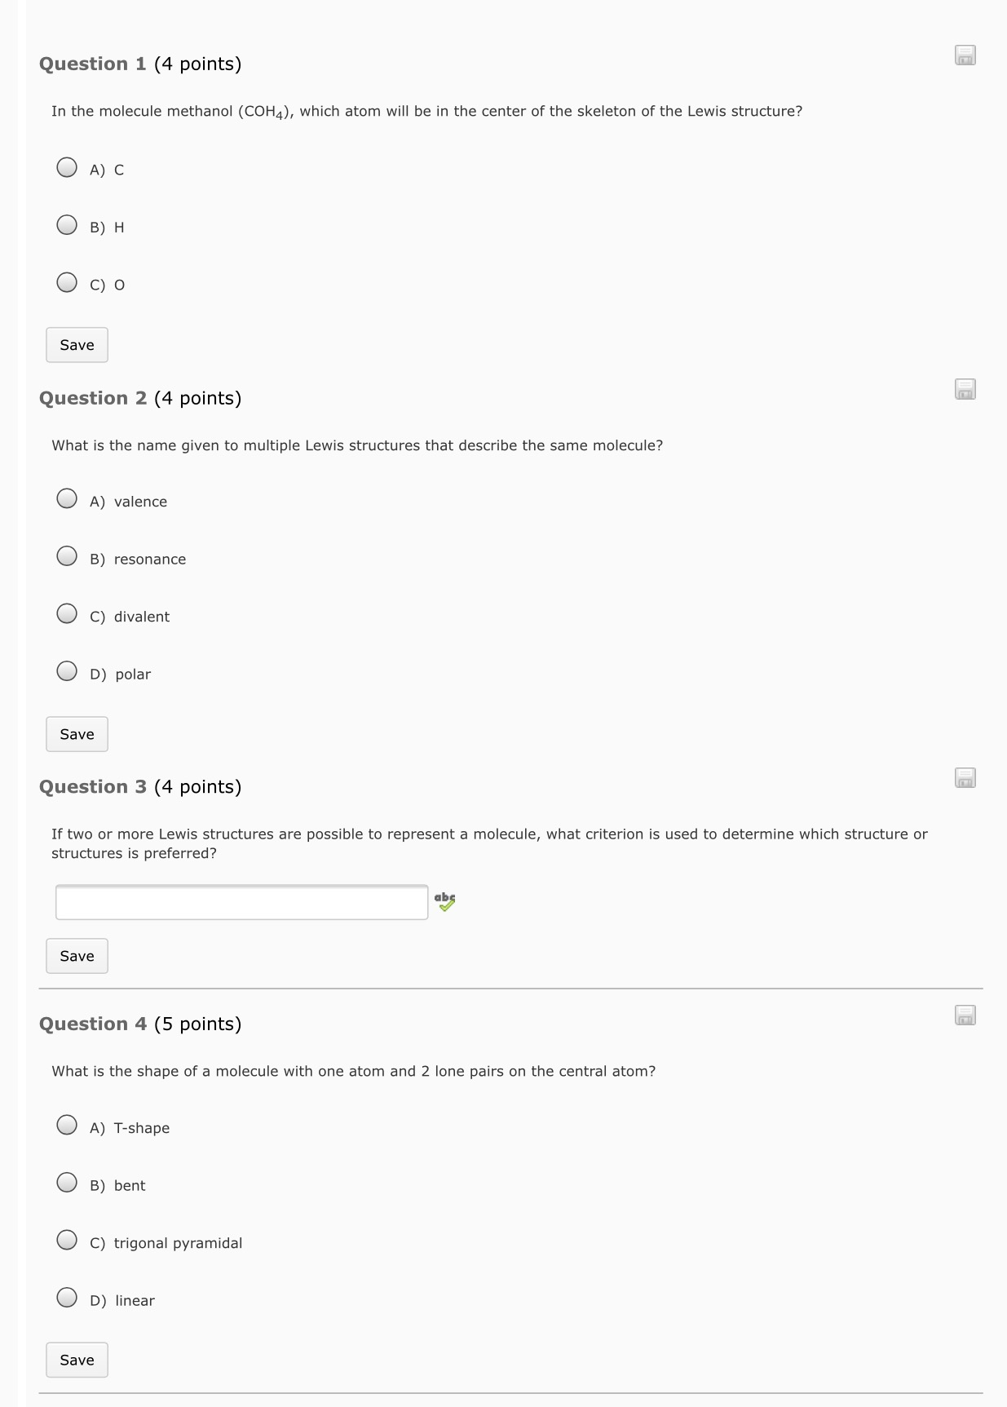Select answer A) C for Question 1
The image size is (1007, 1407).
coord(67,167)
